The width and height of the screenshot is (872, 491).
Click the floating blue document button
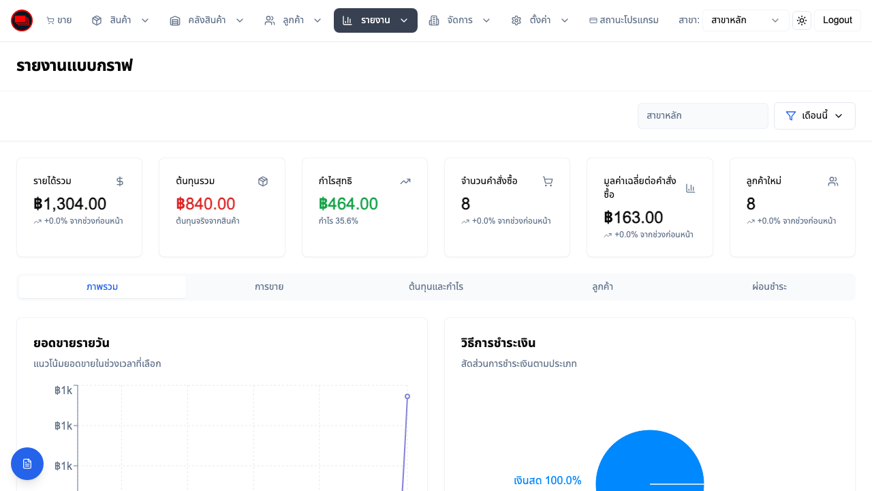27,464
